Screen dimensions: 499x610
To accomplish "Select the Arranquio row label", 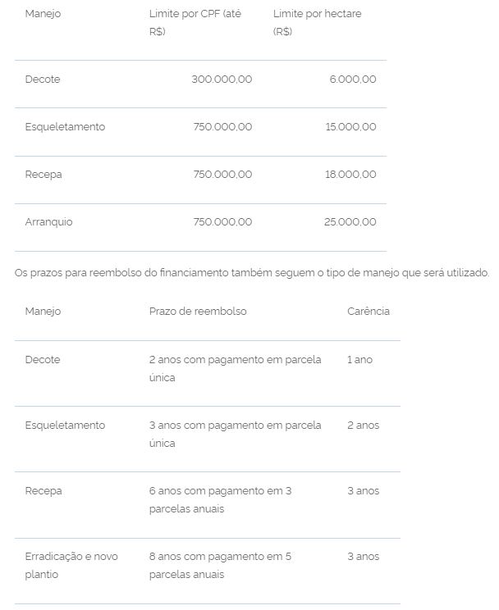I will (48, 222).
